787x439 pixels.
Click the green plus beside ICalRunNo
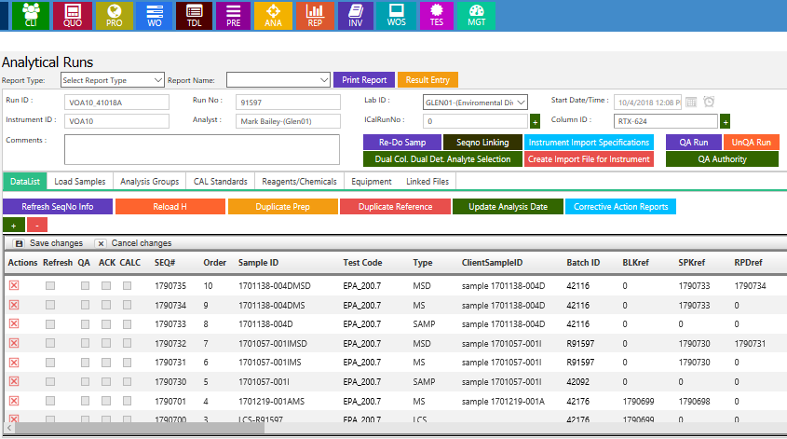[535, 121]
